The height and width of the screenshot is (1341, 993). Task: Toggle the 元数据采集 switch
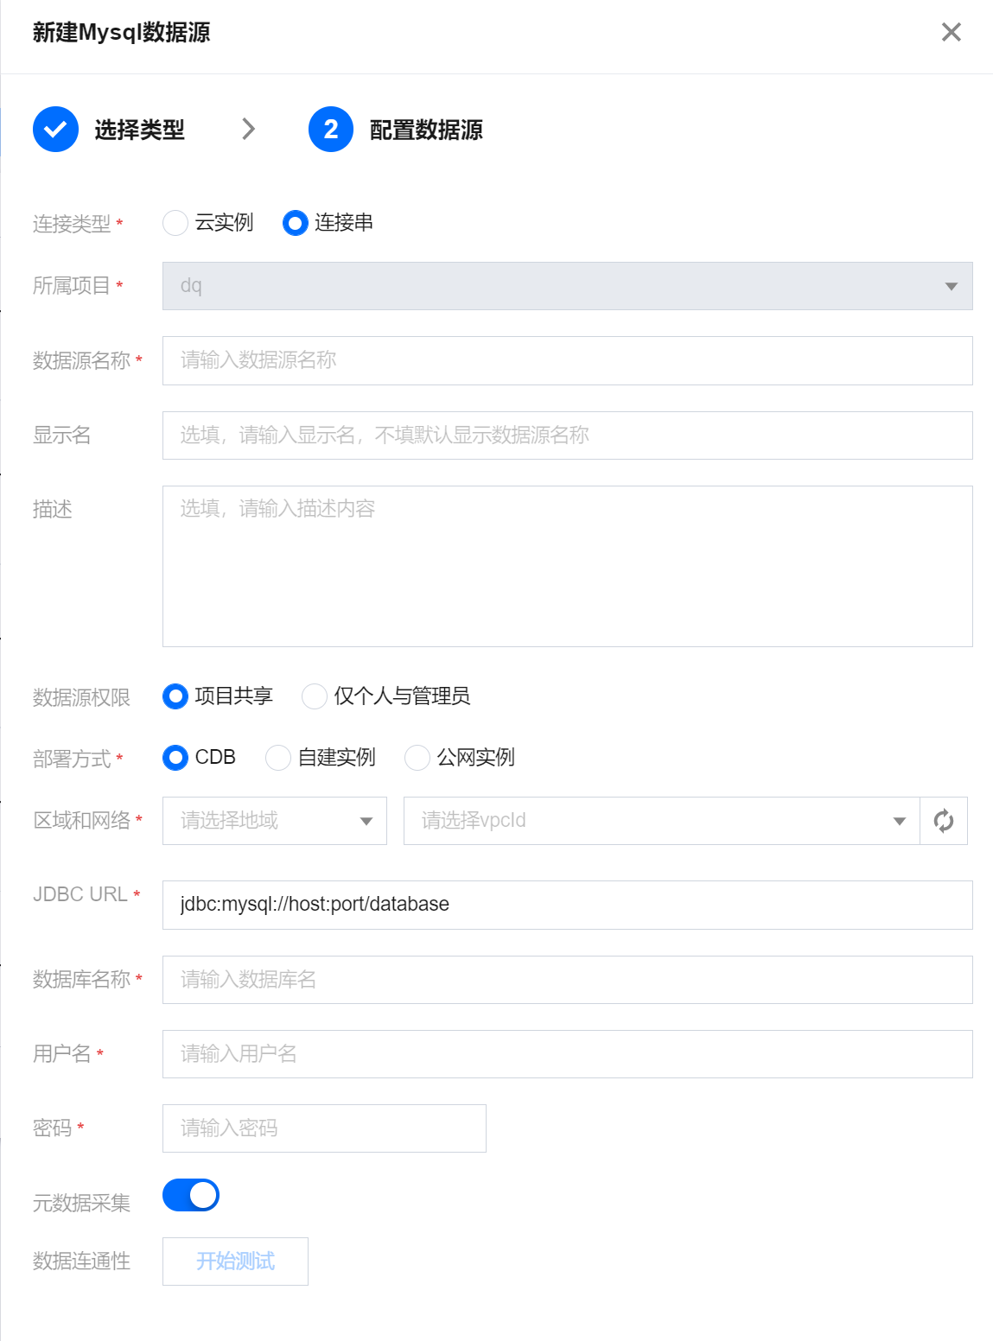point(191,1195)
